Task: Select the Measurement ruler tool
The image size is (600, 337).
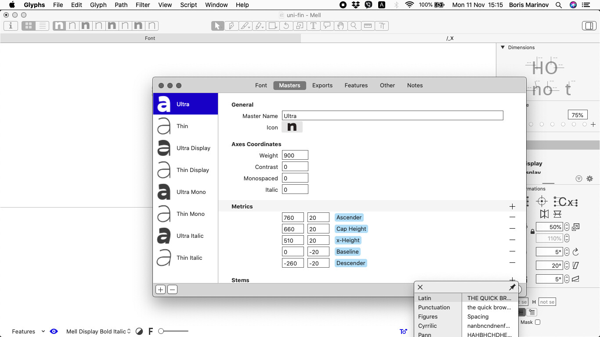Action: [x=368, y=26]
